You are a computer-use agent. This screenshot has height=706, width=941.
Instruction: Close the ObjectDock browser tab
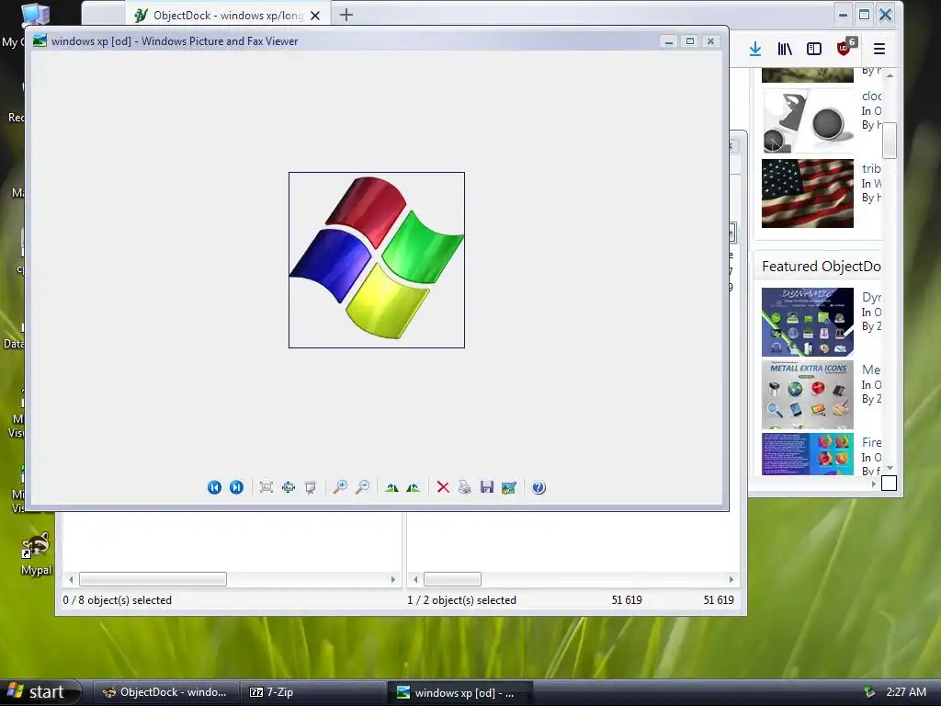(x=315, y=16)
